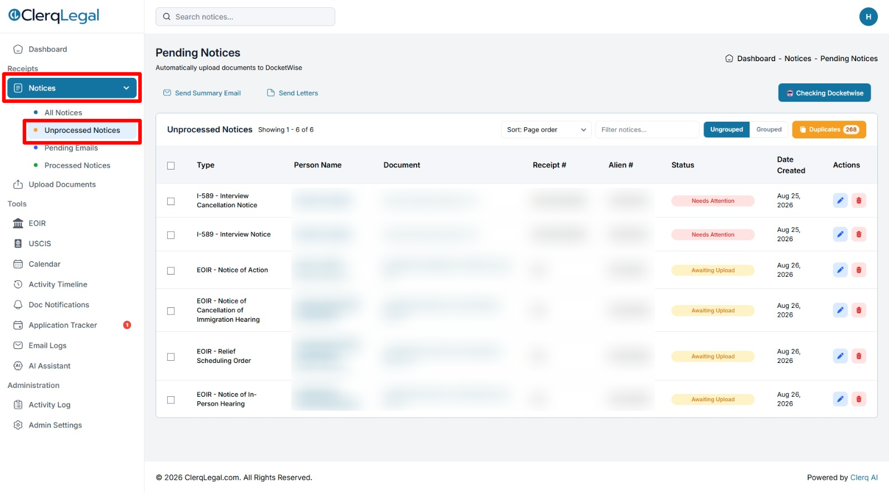This screenshot has height=493, width=889.
Task: Click the AI Assistant icon
Action: (18, 366)
